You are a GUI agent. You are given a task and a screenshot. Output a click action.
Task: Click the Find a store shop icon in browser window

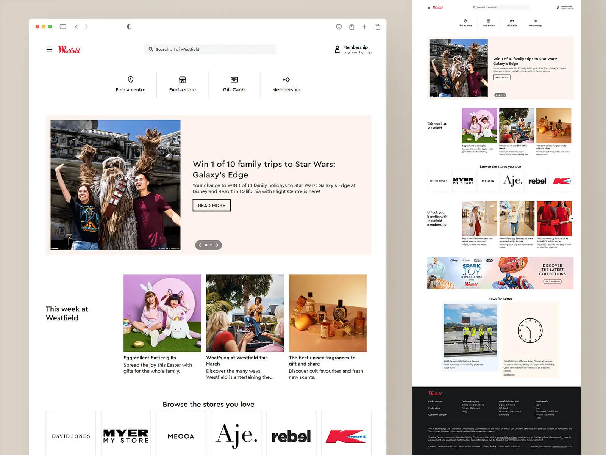182,80
